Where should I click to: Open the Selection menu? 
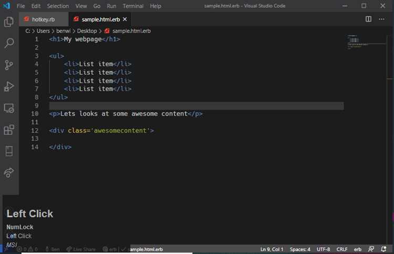[58, 6]
